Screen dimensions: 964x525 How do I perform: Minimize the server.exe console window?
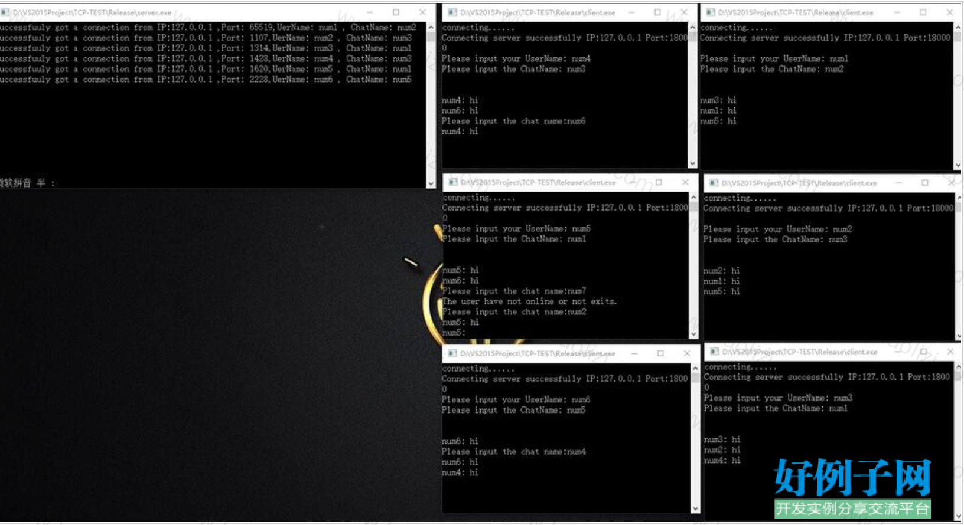tap(370, 12)
